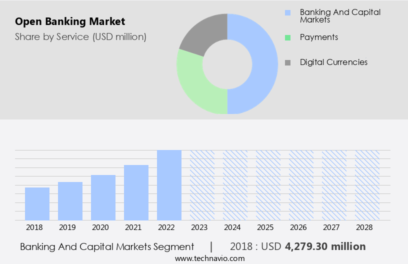Click the 2023 hatched forecast bar
Screen dimensions: 408x264
(x=202, y=185)
